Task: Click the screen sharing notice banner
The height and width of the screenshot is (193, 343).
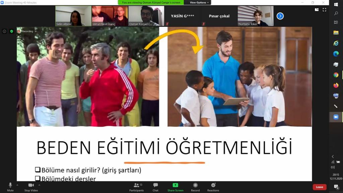Action: pos(151,2)
